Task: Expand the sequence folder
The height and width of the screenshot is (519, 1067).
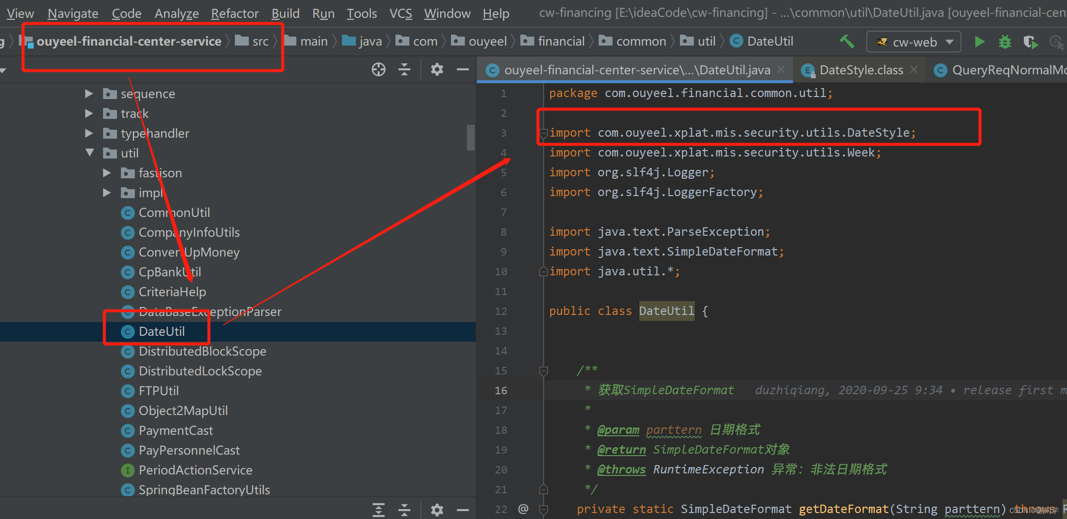Action: [89, 94]
